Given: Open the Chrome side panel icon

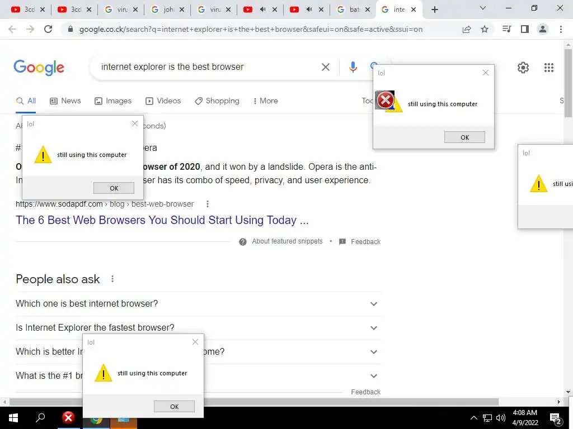Looking at the screenshot, I should pos(525,29).
